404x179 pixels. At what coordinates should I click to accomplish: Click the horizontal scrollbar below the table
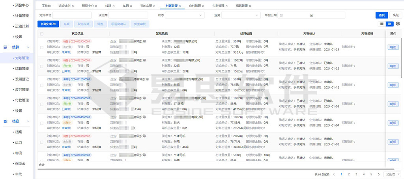[197, 168]
